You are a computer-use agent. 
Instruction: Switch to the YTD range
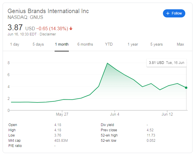click(109, 44)
